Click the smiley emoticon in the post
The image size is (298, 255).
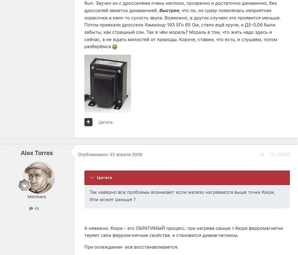[115, 47]
